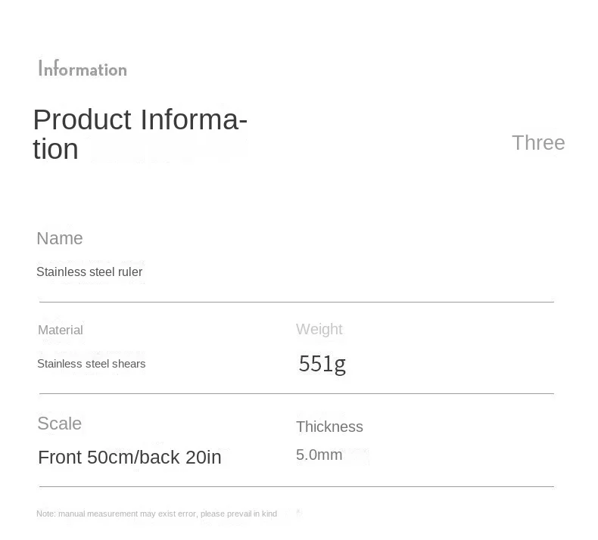Select Stainless steel shears value
The height and width of the screenshot is (540, 598).
click(x=91, y=364)
